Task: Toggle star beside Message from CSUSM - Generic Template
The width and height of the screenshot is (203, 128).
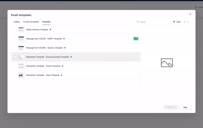Action: [x=65, y=48]
